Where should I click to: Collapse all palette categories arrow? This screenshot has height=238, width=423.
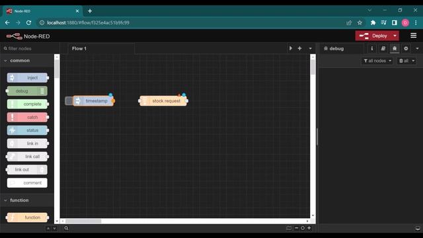click(x=48, y=228)
